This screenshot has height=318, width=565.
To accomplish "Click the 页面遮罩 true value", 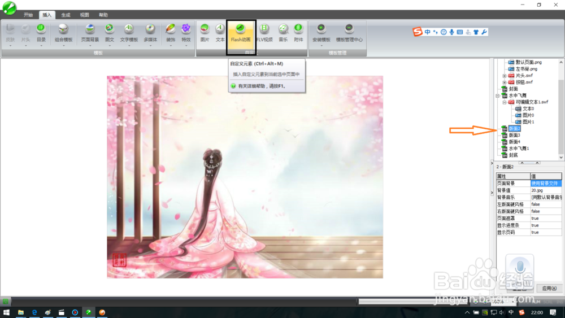I will (x=546, y=218).
